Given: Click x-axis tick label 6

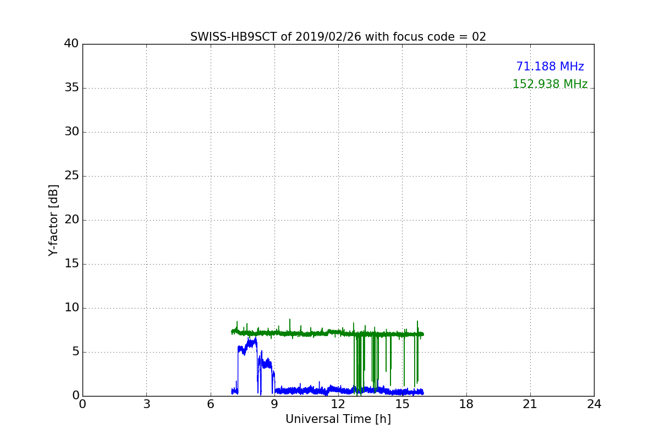Looking at the screenshot, I should click(x=211, y=404).
